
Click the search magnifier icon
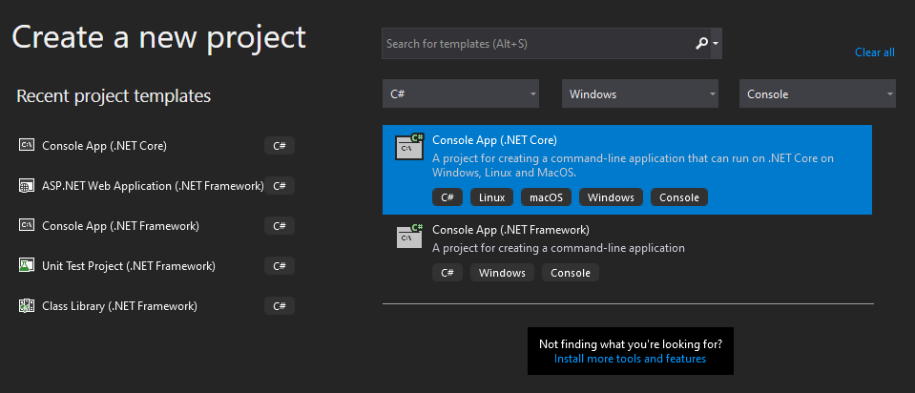[x=701, y=43]
